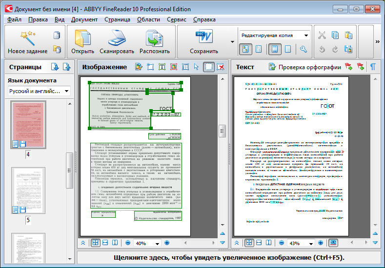The width and height of the screenshot is (385, 268).
Task: Toggle the dashed selection area tool
Action: [209, 67]
